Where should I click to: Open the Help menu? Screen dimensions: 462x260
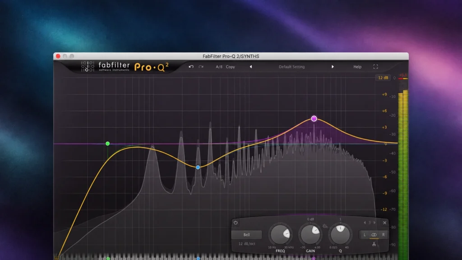(x=357, y=67)
